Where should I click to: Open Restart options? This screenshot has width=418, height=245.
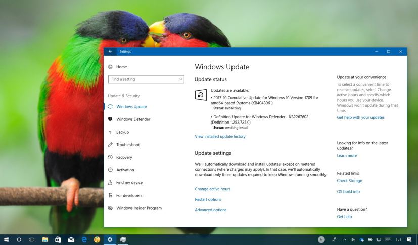[208, 199]
